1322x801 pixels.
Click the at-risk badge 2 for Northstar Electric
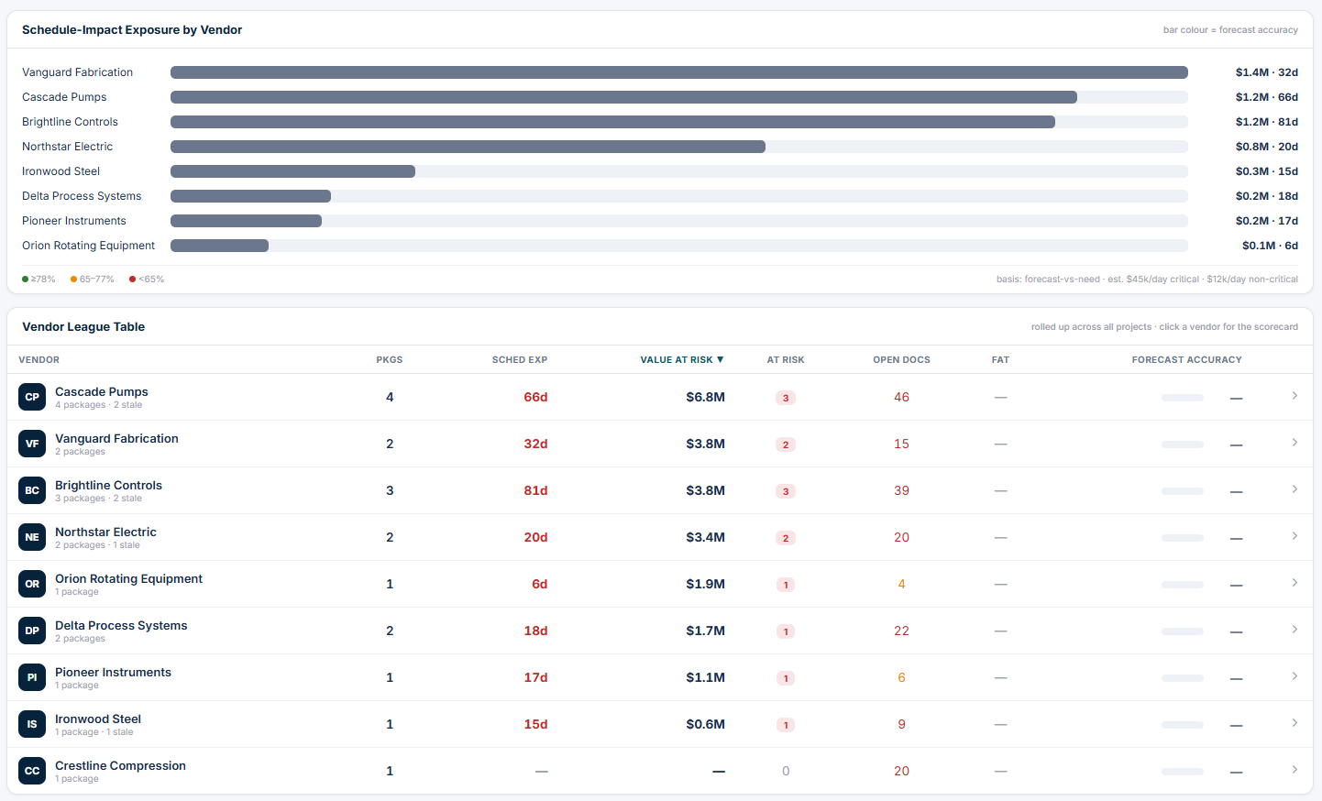(786, 538)
